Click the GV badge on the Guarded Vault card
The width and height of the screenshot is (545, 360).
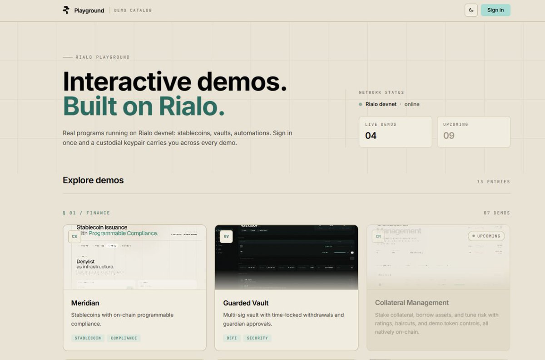[226, 236]
